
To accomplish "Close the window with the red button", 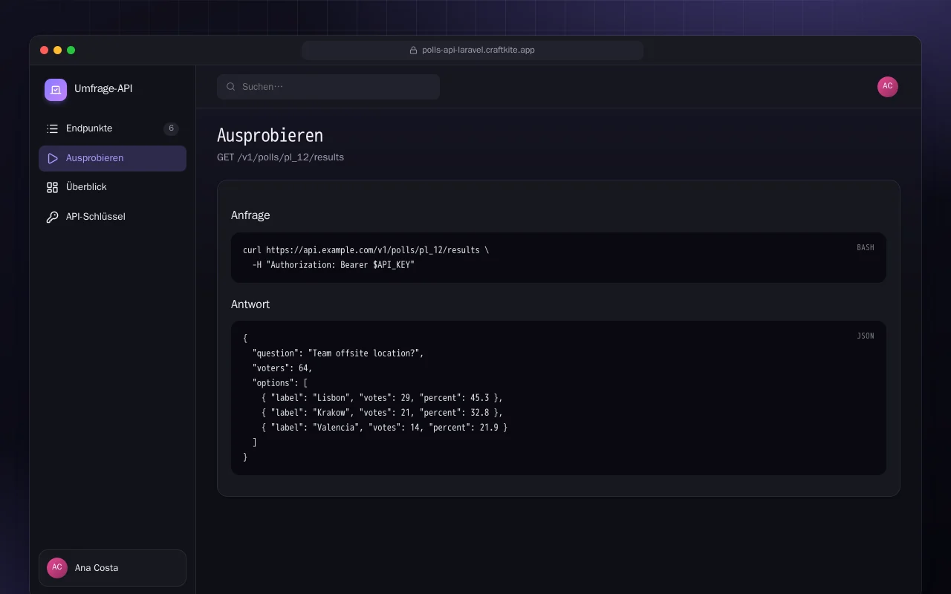I will 45,50.
